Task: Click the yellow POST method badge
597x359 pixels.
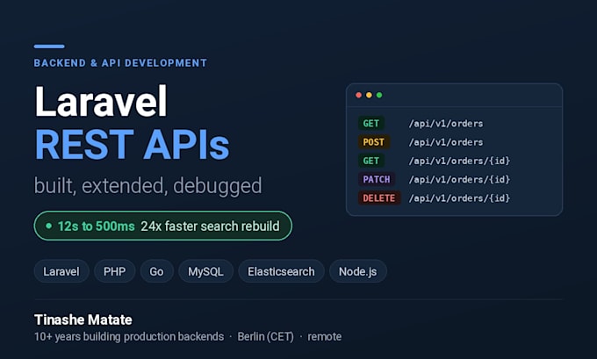Action: point(373,142)
